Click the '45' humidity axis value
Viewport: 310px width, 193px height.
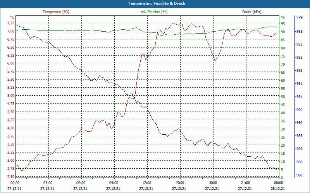pos(283,105)
